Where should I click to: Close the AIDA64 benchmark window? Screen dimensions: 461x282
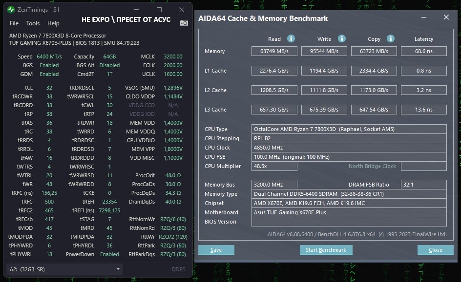point(446,18)
